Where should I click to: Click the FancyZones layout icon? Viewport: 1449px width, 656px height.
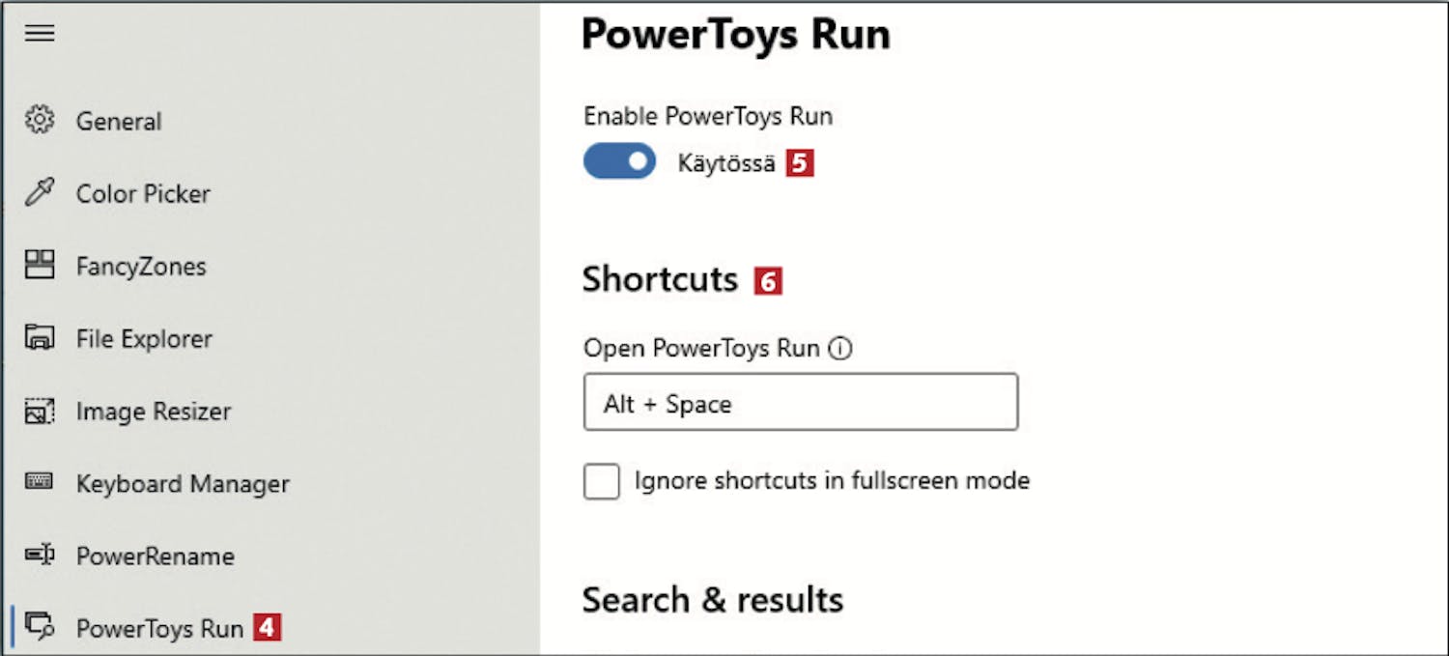[40, 265]
